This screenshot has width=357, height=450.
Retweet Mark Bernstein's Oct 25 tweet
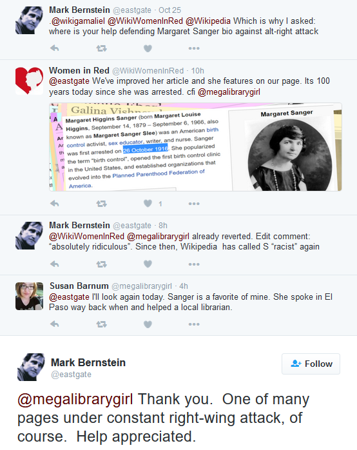(101, 48)
